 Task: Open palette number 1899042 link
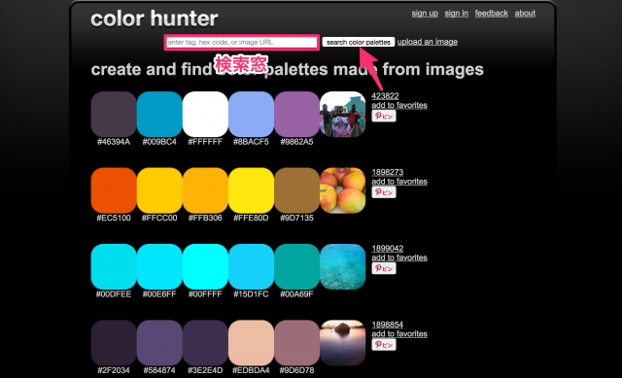pos(387,249)
